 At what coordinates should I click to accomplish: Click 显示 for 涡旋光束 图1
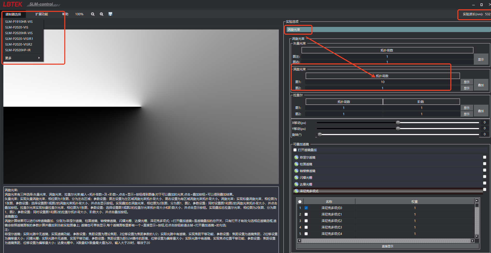click(x=467, y=82)
